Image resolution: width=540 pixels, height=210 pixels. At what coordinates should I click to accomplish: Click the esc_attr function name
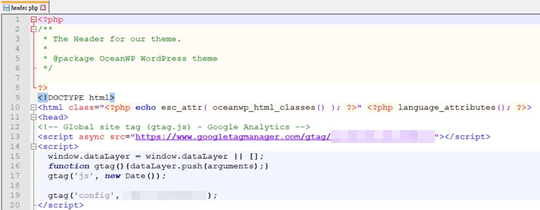(x=181, y=108)
